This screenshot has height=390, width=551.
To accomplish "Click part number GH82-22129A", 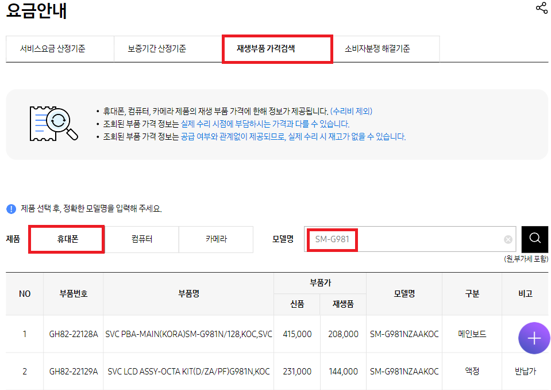I will (74, 372).
